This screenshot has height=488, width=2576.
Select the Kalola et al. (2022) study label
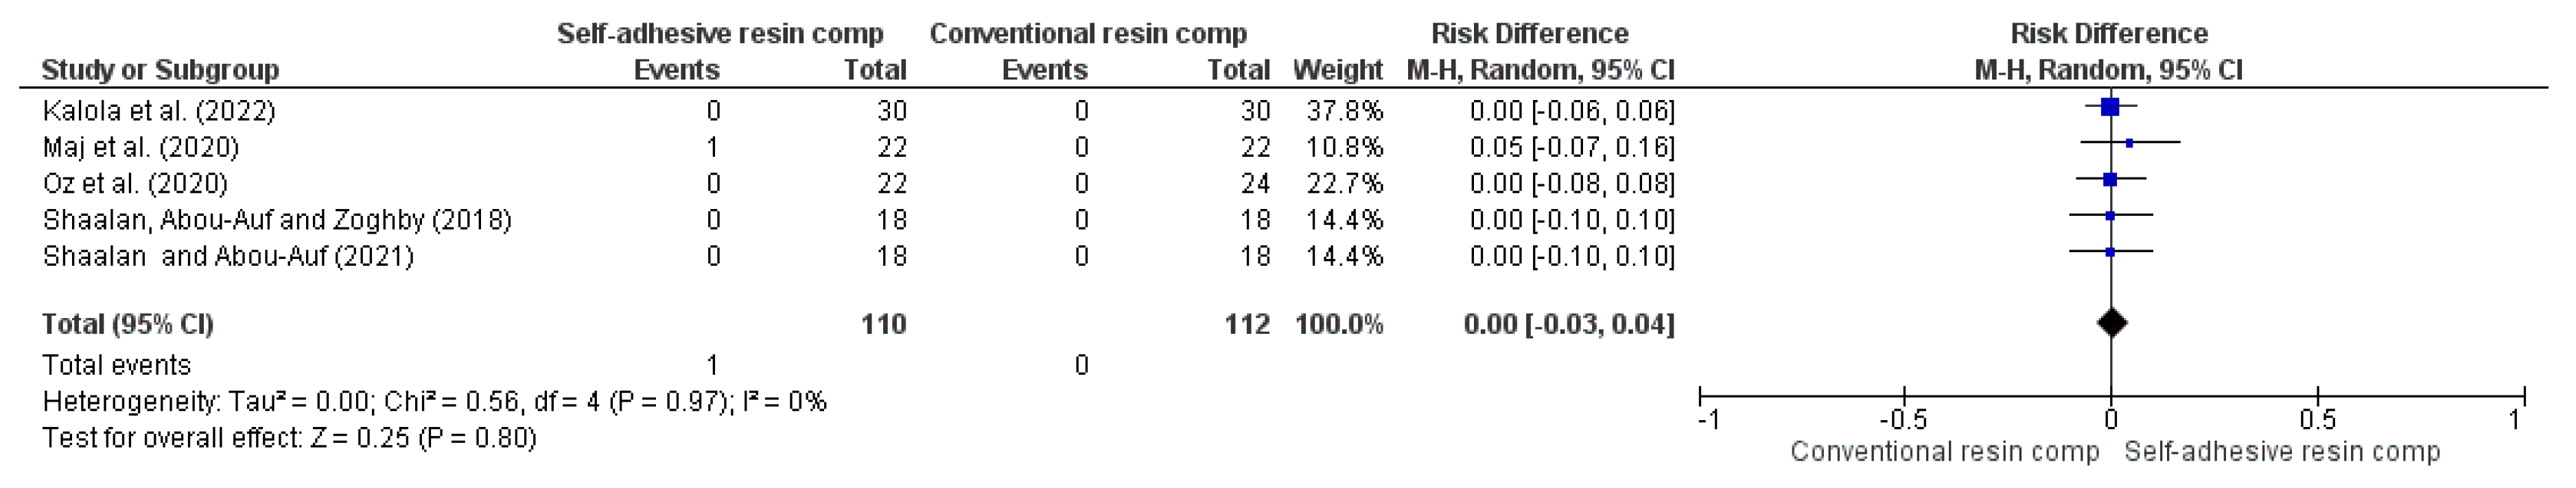pyautogui.click(x=159, y=111)
